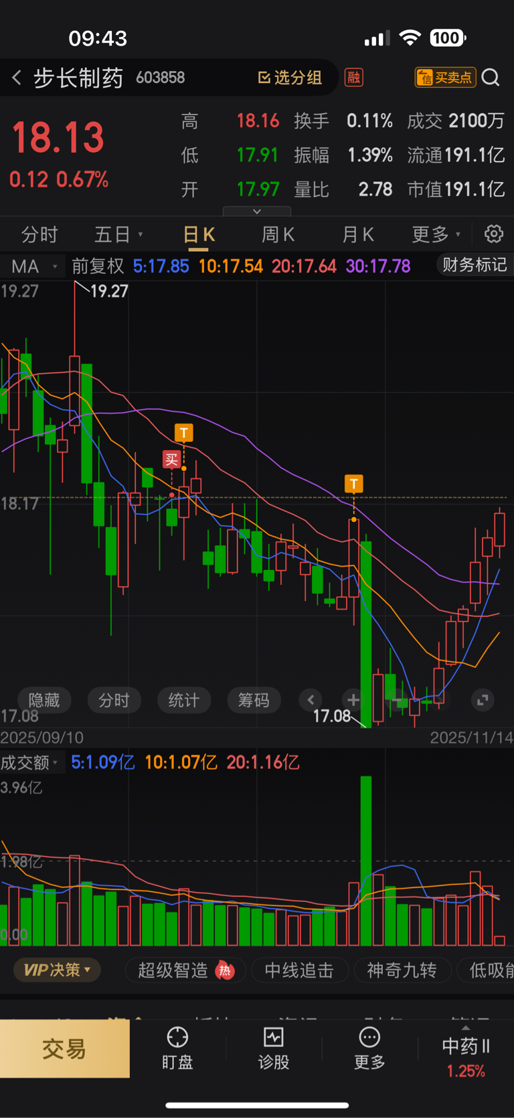The height and width of the screenshot is (1118, 514).
Task: Tap 振幅 amplitude 1.39% value
Action: point(369,155)
